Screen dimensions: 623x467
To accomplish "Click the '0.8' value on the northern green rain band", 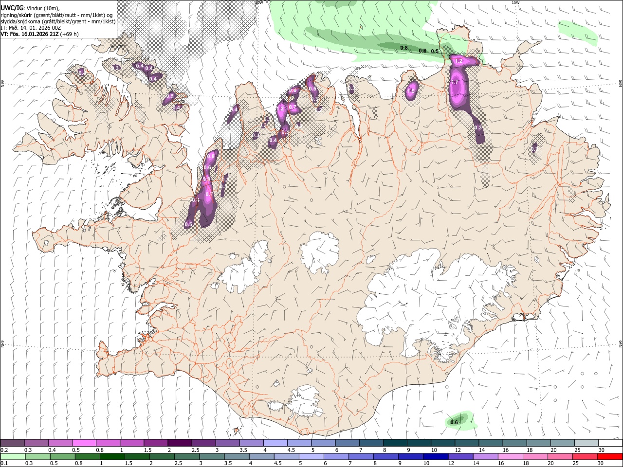I will 403,48.
